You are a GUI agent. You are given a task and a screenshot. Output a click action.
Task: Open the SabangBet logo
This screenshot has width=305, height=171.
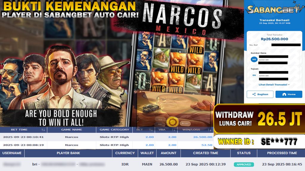coord(275,9)
